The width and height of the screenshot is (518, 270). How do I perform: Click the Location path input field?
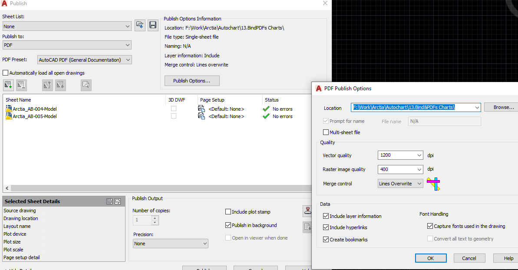click(416, 107)
